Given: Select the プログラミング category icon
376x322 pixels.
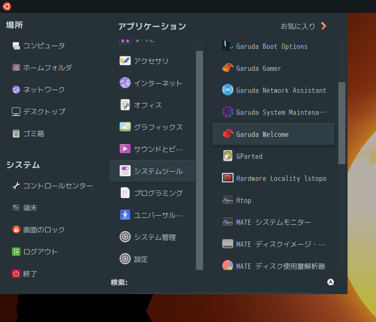Looking at the screenshot, I should [x=125, y=193].
